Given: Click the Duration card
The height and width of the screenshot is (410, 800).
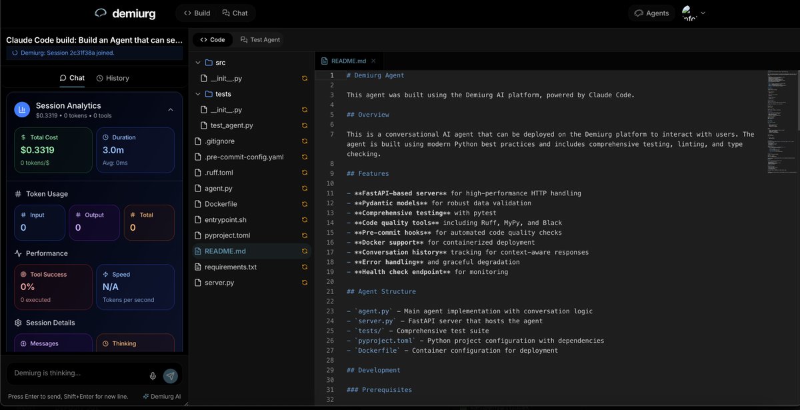Looking at the screenshot, I should click(135, 150).
